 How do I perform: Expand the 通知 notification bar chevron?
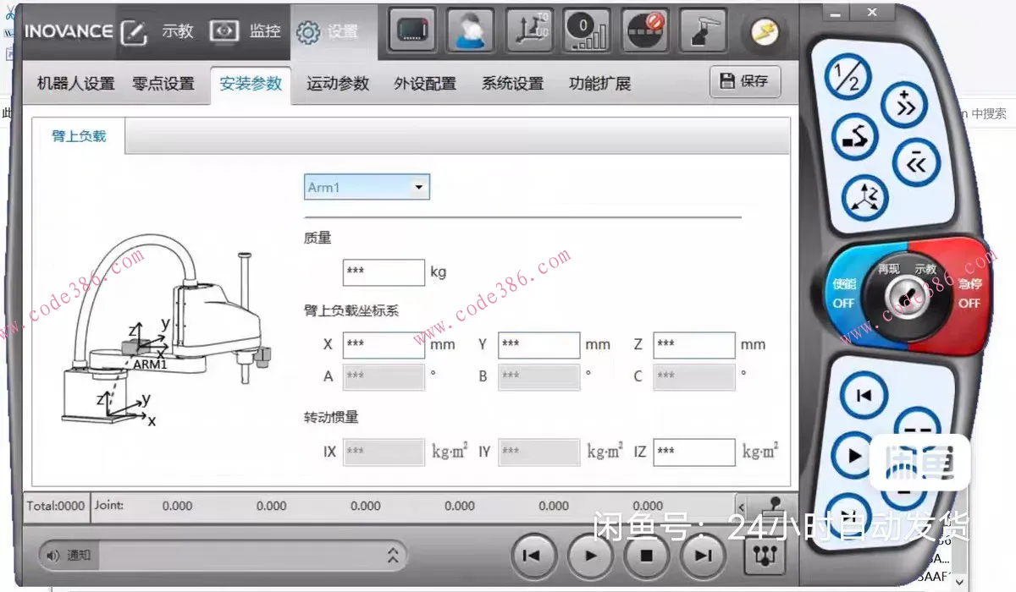pyautogui.click(x=392, y=556)
